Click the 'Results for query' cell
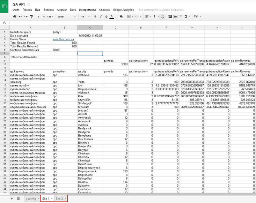The image size is (256, 203). tap(30, 32)
